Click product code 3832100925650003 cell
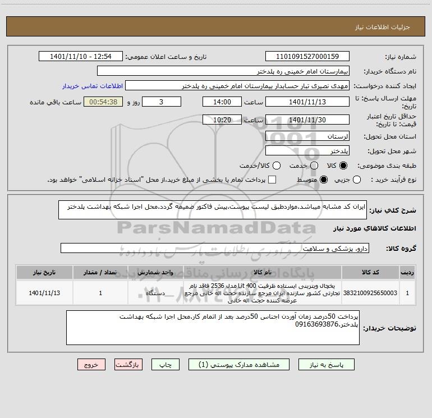Image resolution: width=432 pixels, height=418 pixels. point(370,293)
